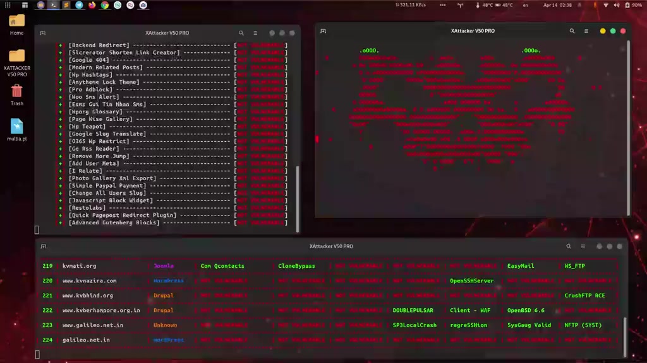Viewport: 647px width, 363px height.
Task: Open search in left XAttacker terminal window
Action: [241, 33]
